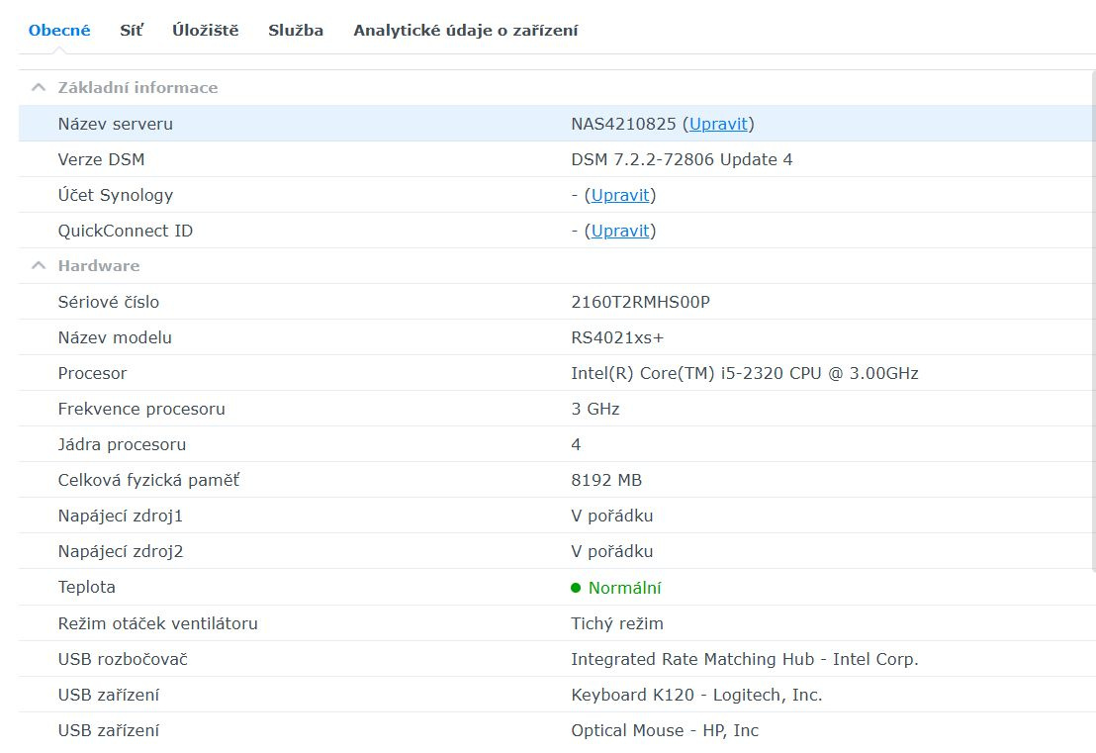View the Analytické údaje o zařízení tab

466,30
